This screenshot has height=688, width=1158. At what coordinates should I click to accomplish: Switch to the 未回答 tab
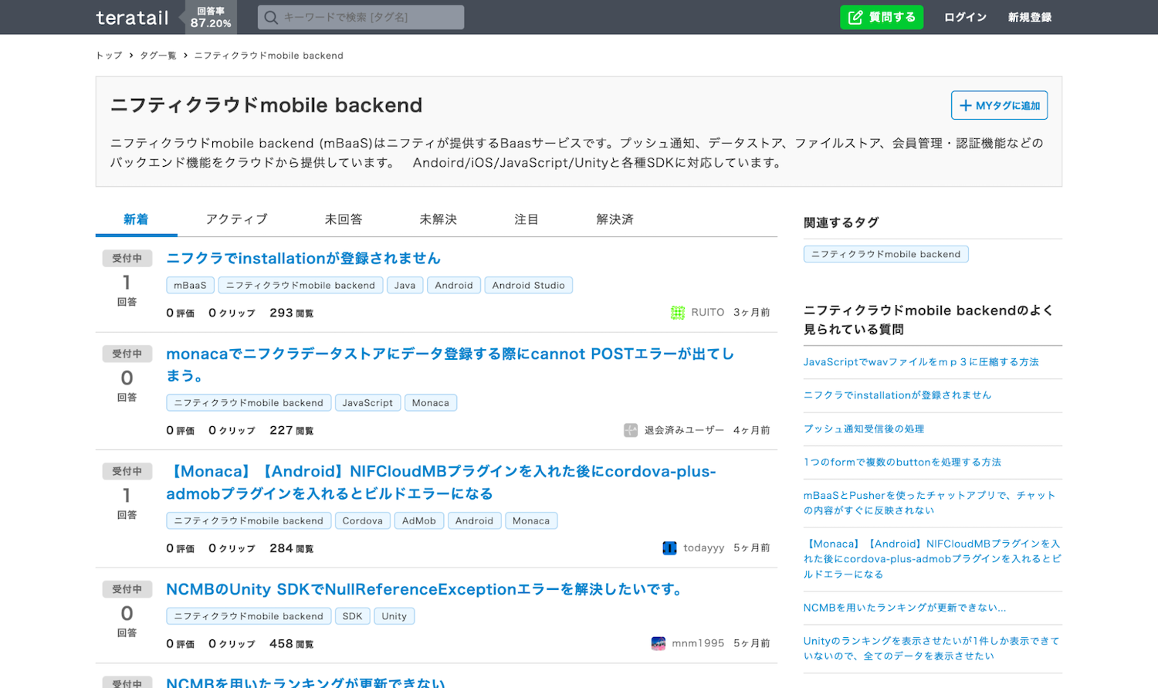(344, 219)
